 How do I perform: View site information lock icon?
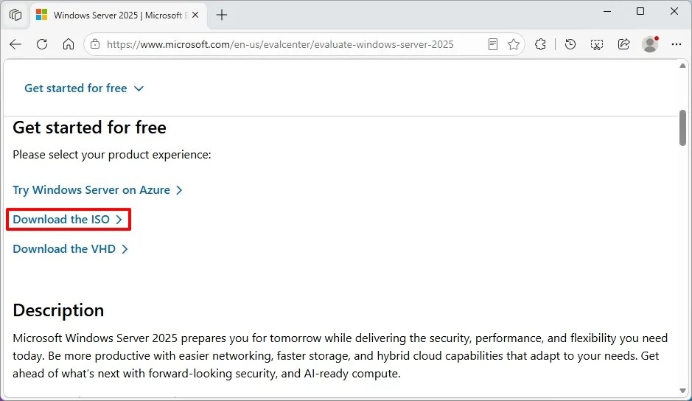95,44
